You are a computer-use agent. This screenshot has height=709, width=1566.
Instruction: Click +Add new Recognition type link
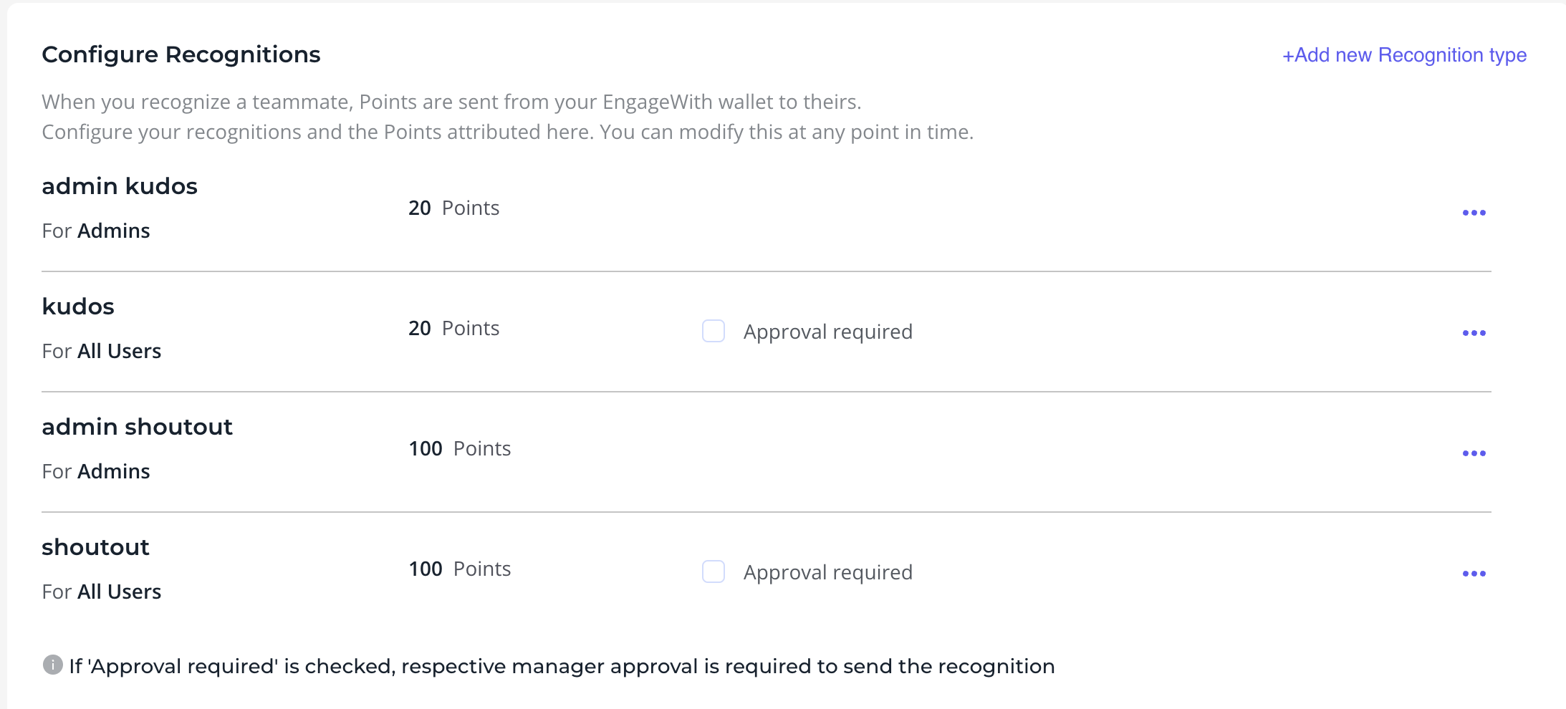click(x=1404, y=55)
